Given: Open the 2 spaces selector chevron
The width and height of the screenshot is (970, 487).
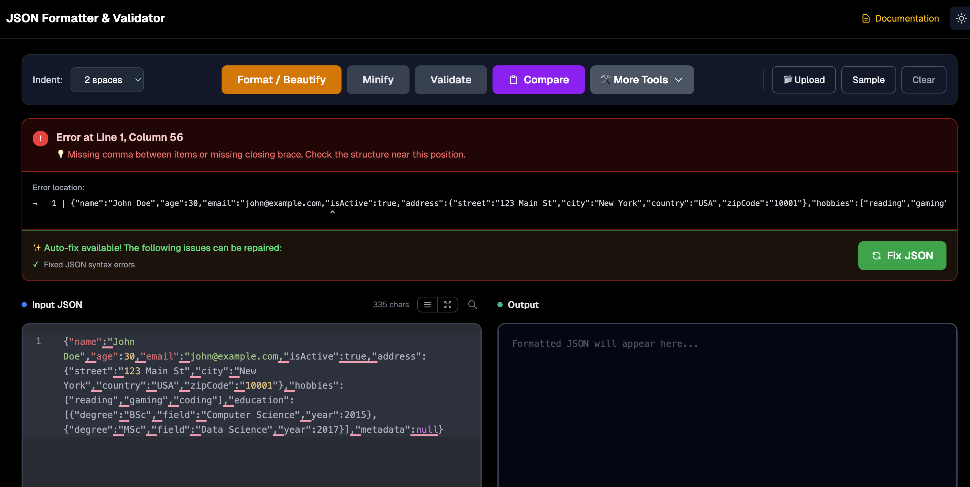Looking at the screenshot, I should click(x=137, y=79).
